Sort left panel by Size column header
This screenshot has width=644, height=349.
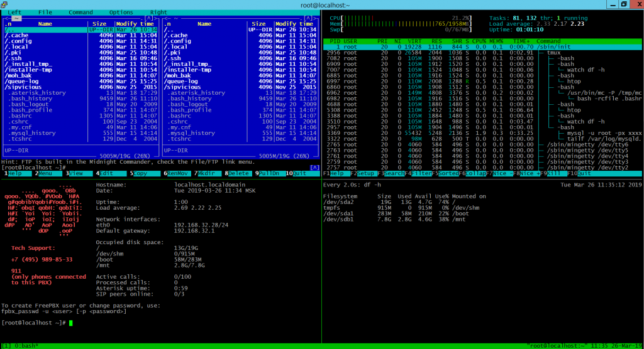(x=99, y=24)
